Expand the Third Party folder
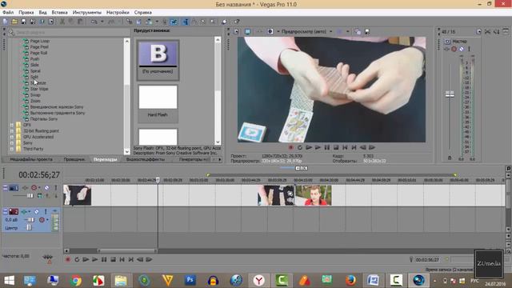Image resolution: width=512 pixels, height=288 pixels. coord(12,149)
